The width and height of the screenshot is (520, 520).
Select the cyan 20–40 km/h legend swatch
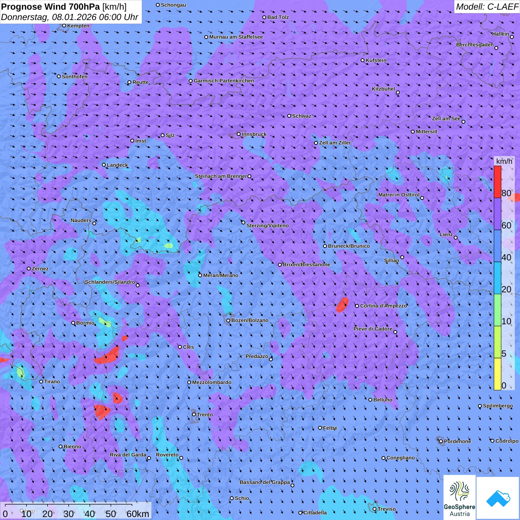[497, 278]
